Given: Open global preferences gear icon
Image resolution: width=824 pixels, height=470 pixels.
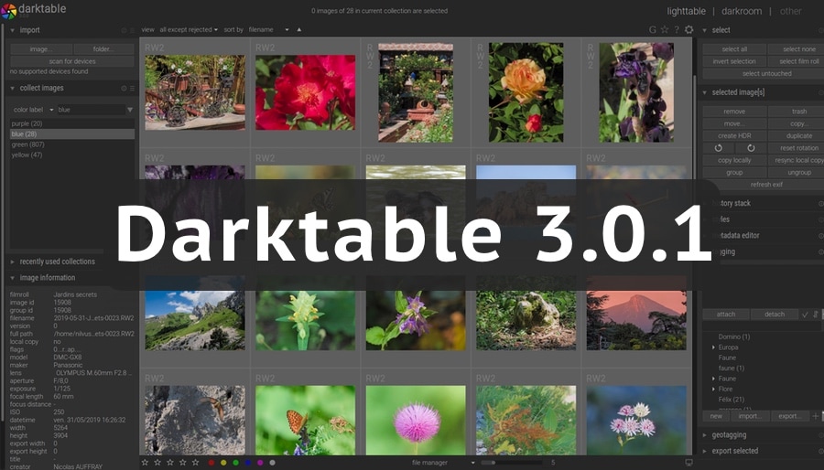Looking at the screenshot, I should point(688,30).
